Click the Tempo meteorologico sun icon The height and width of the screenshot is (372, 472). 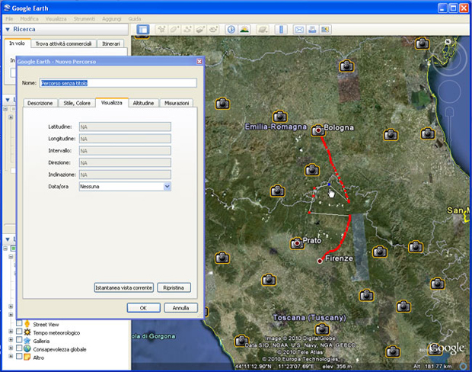point(27,332)
